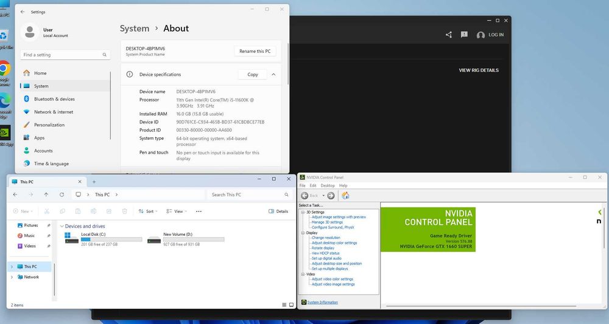609x324 pixels.
Task: Open Help menu in NVIDIA Control Panel
Action: click(343, 185)
